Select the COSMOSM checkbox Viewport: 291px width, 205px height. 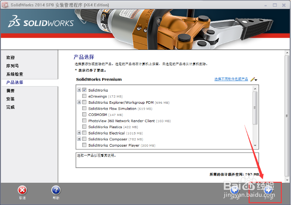tap(84, 114)
